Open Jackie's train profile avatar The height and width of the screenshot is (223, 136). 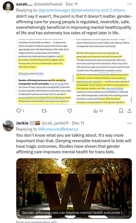click(8, 126)
